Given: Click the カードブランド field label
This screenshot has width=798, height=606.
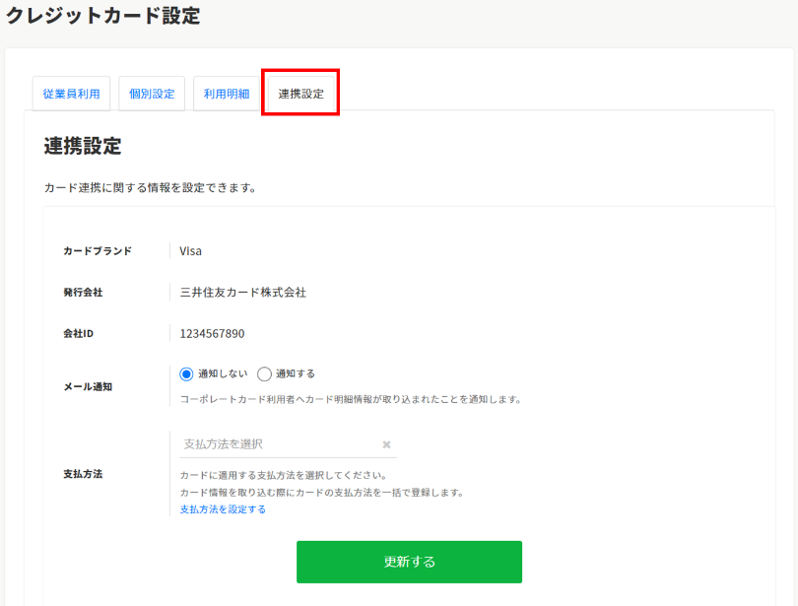Looking at the screenshot, I should coord(98,251).
